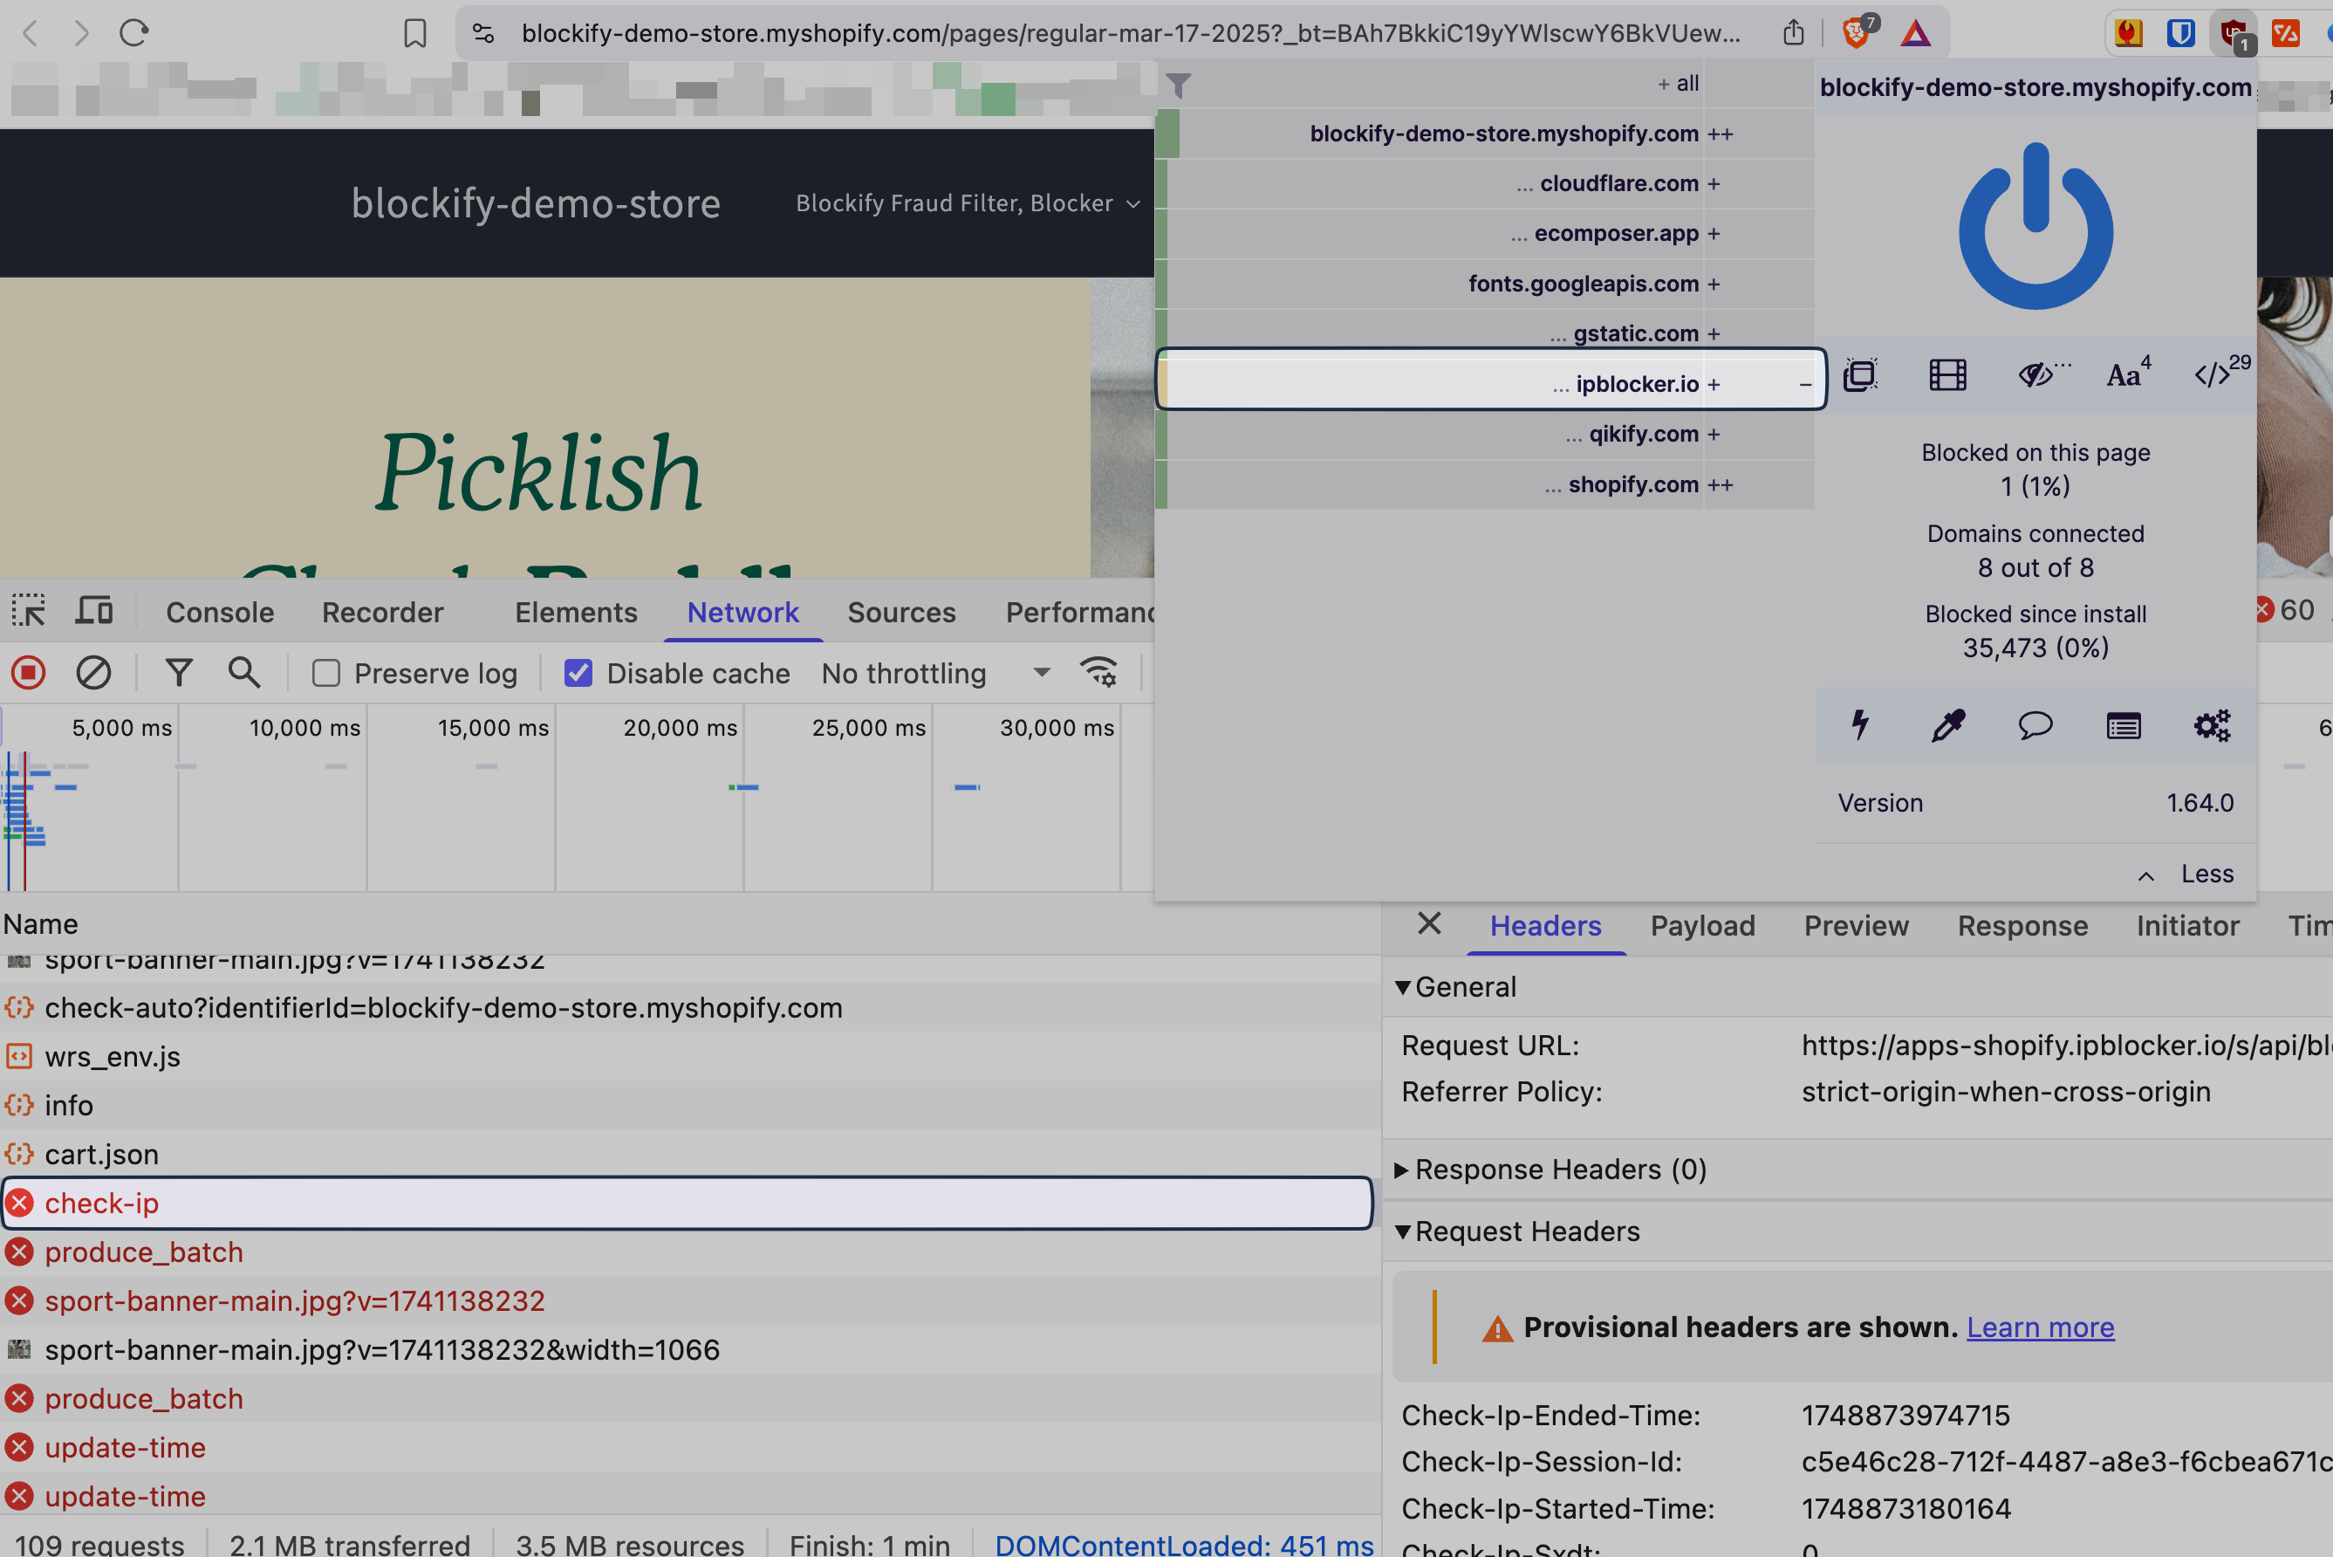Open Brave Rewards triangle icon

1915,34
